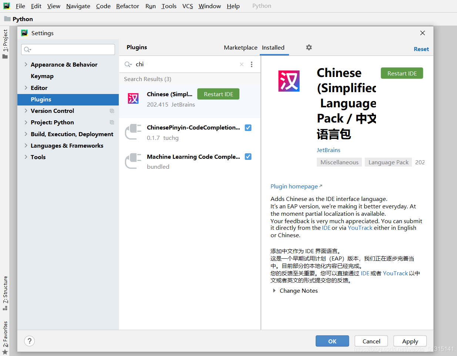Open the Refactor menu
457x356 pixels.
point(128,6)
